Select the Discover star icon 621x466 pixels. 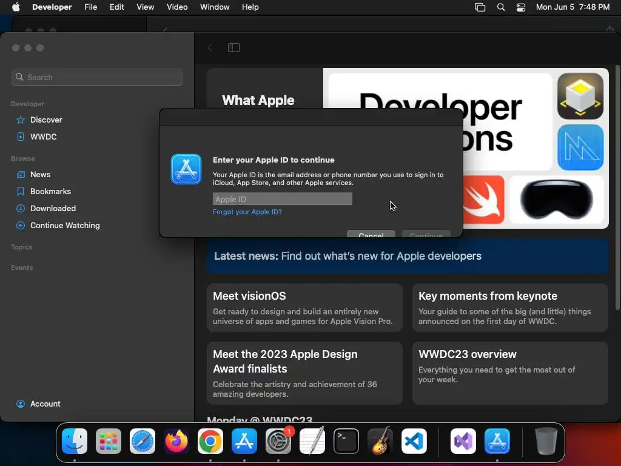(21, 120)
